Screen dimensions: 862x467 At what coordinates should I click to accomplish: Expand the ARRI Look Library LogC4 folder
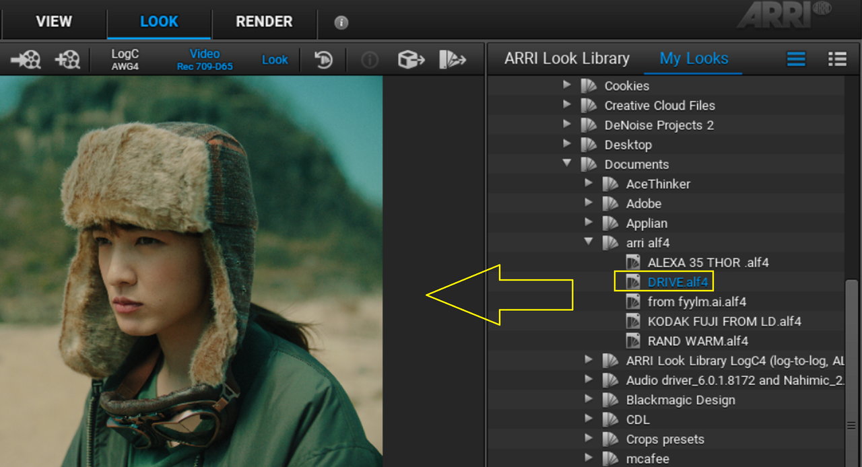[x=589, y=360]
